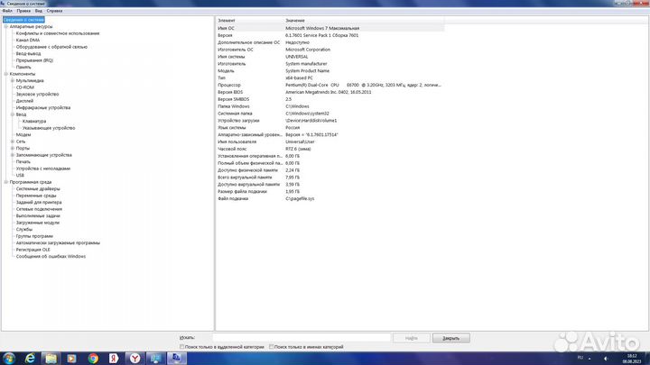Select 'Службы' in the tree
Viewport: 650px width, 365px height.
pyautogui.click(x=24, y=229)
